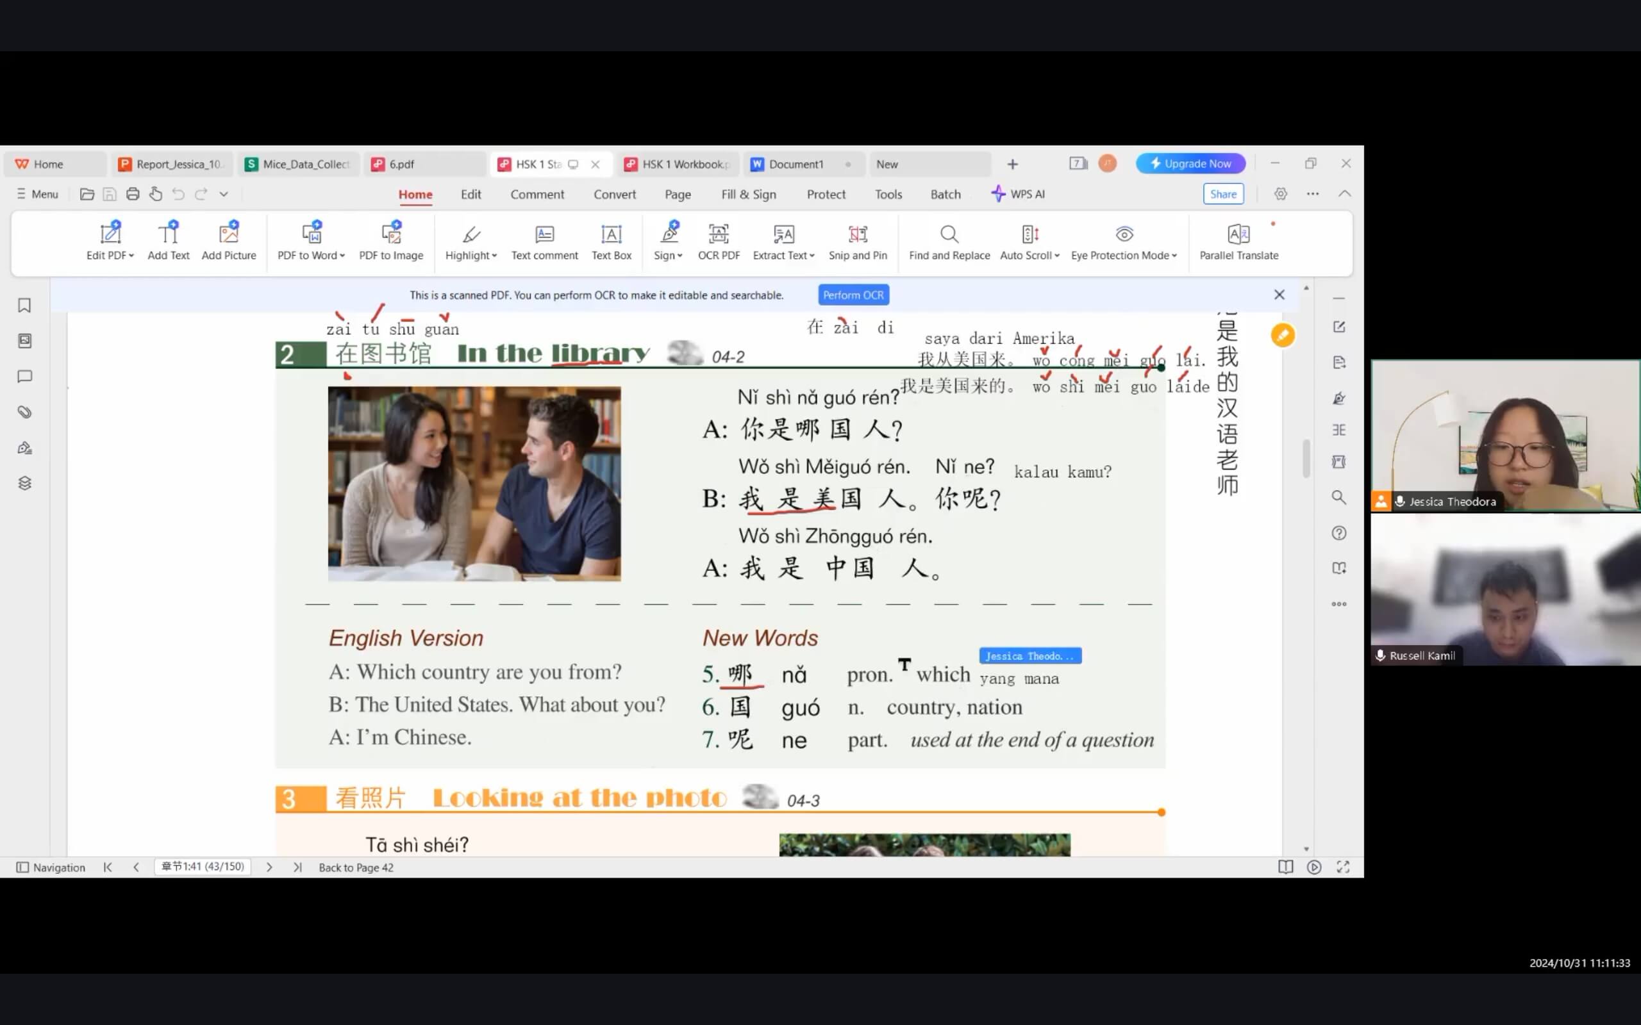The height and width of the screenshot is (1025, 1641).
Task: Toggle fullscreen view in status bar
Action: (1343, 867)
